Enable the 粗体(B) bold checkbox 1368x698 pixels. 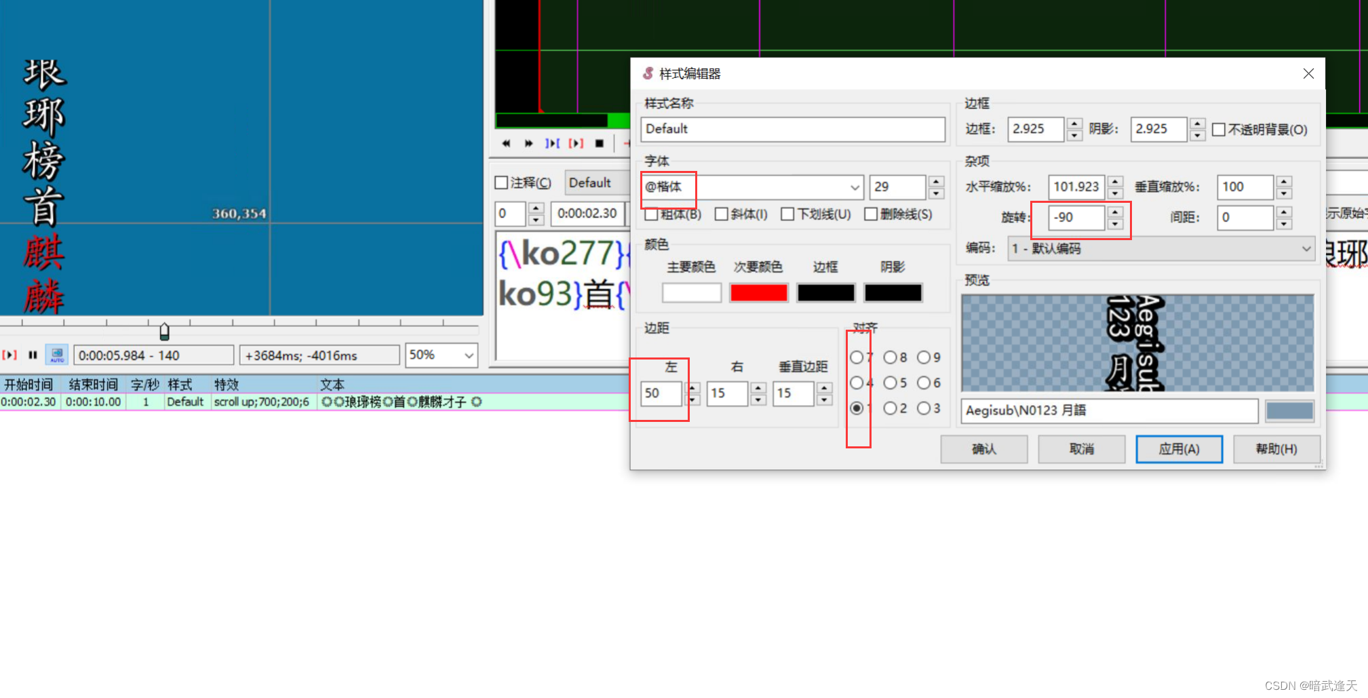[x=650, y=214]
